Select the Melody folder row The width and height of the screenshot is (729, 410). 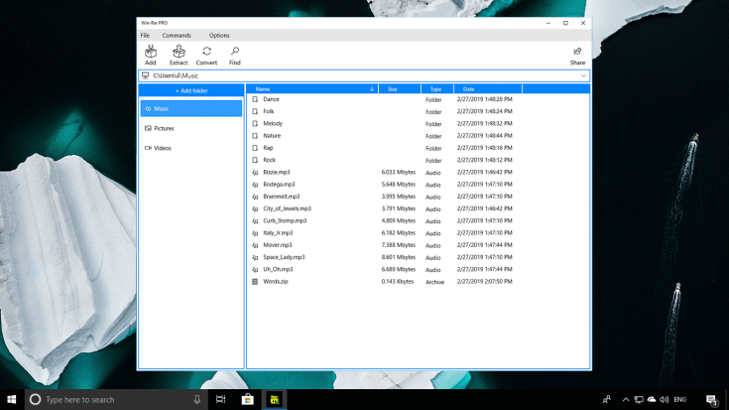click(x=273, y=123)
